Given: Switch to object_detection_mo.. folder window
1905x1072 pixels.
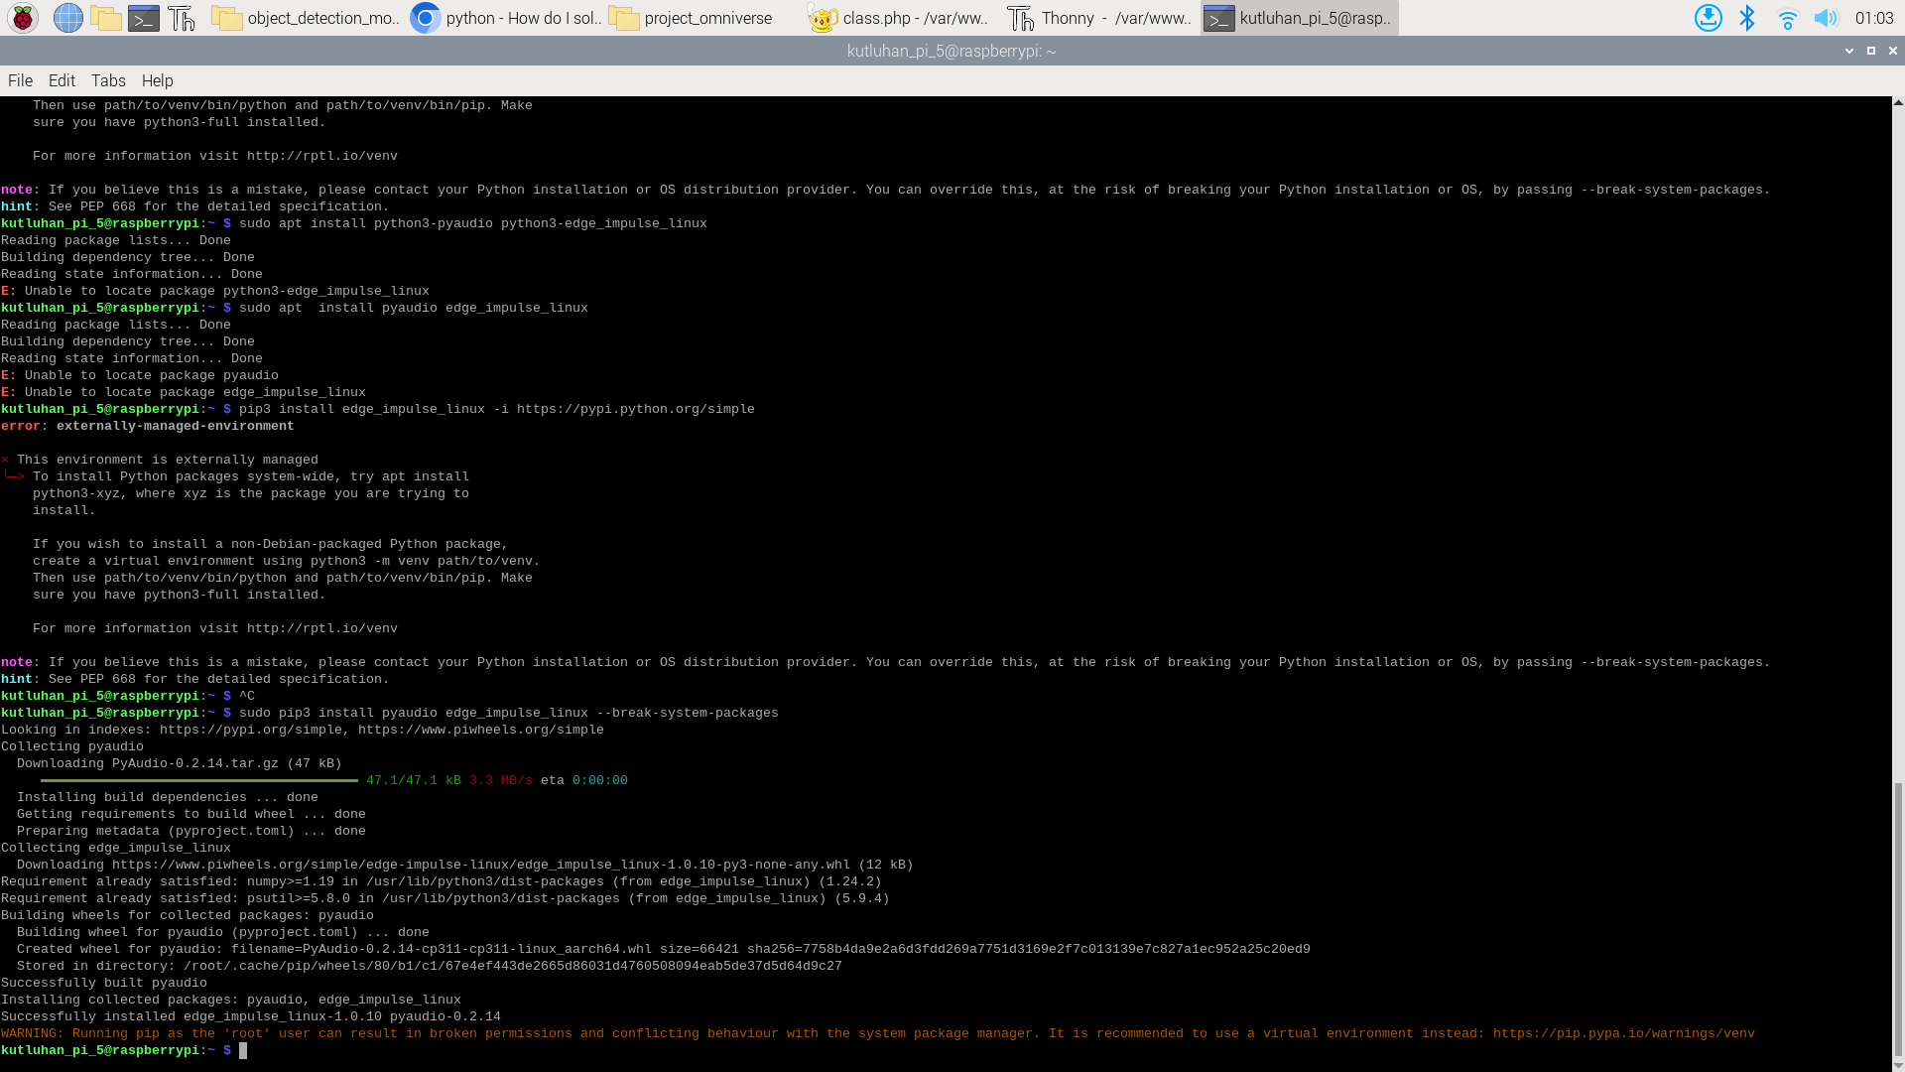Looking at the screenshot, I should pyautogui.click(x=307, y=18).
